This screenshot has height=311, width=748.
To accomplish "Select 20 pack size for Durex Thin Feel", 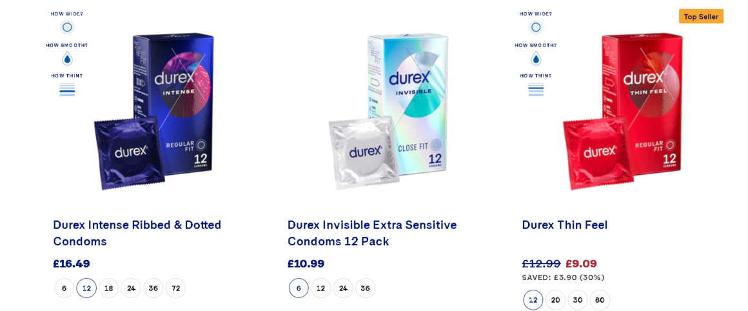I will click(555, 300).
